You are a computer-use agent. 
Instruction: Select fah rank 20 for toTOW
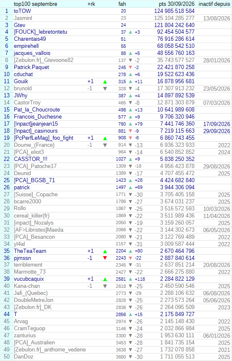pos(123,11)
